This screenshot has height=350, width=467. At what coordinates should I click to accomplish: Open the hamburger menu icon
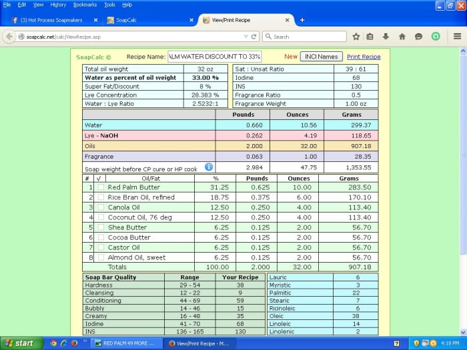(x=458, y=37)
